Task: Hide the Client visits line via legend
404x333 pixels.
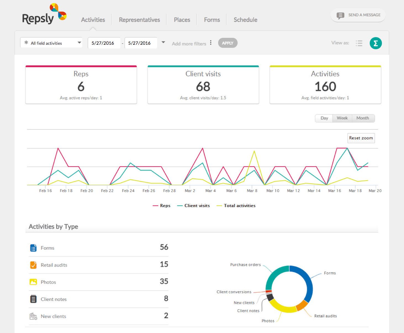Action: coord(193,205)
